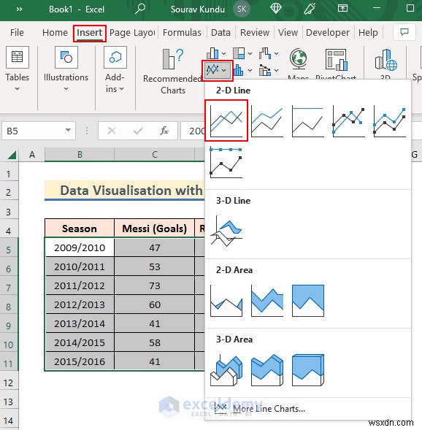The image size is (422, 430).
Task: Open the Statistic Chart dropdown
Action: (242, 71)
